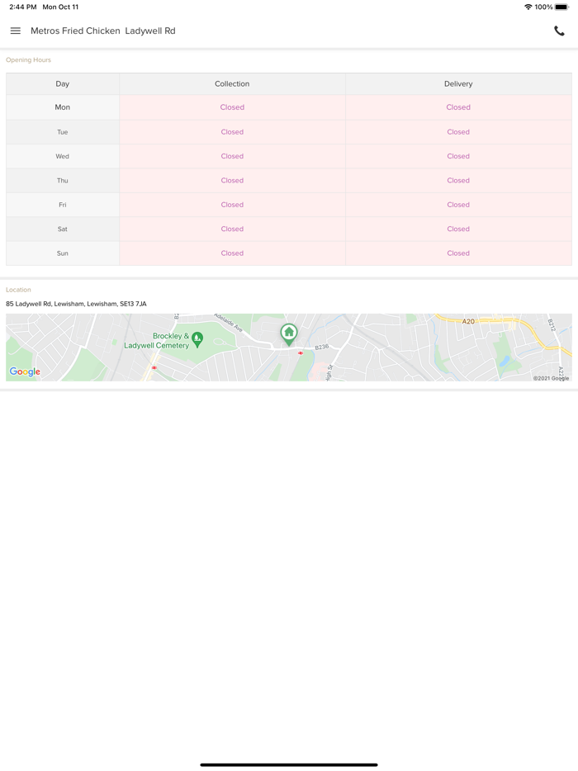Select the Mon row day cell
This screenshot has height=771, width=578.
click(x=63, y=107)
